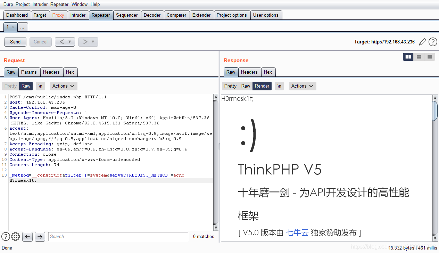Screen dimensions: 439x253
Task: Open the Project options tab
Action: (232, 15)
